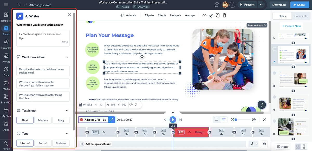Open the Graphics panel in the sidebar
The image size is (312, 151).
(6, 44)
